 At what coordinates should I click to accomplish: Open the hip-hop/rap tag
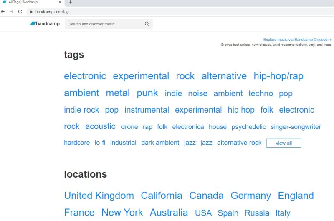click(278, 76)
